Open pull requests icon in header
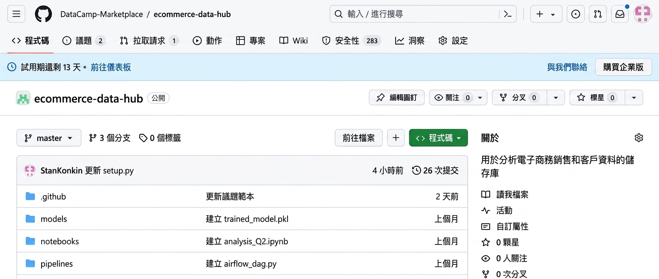Viewport: 659px width, 279px height. coord(598,14)
